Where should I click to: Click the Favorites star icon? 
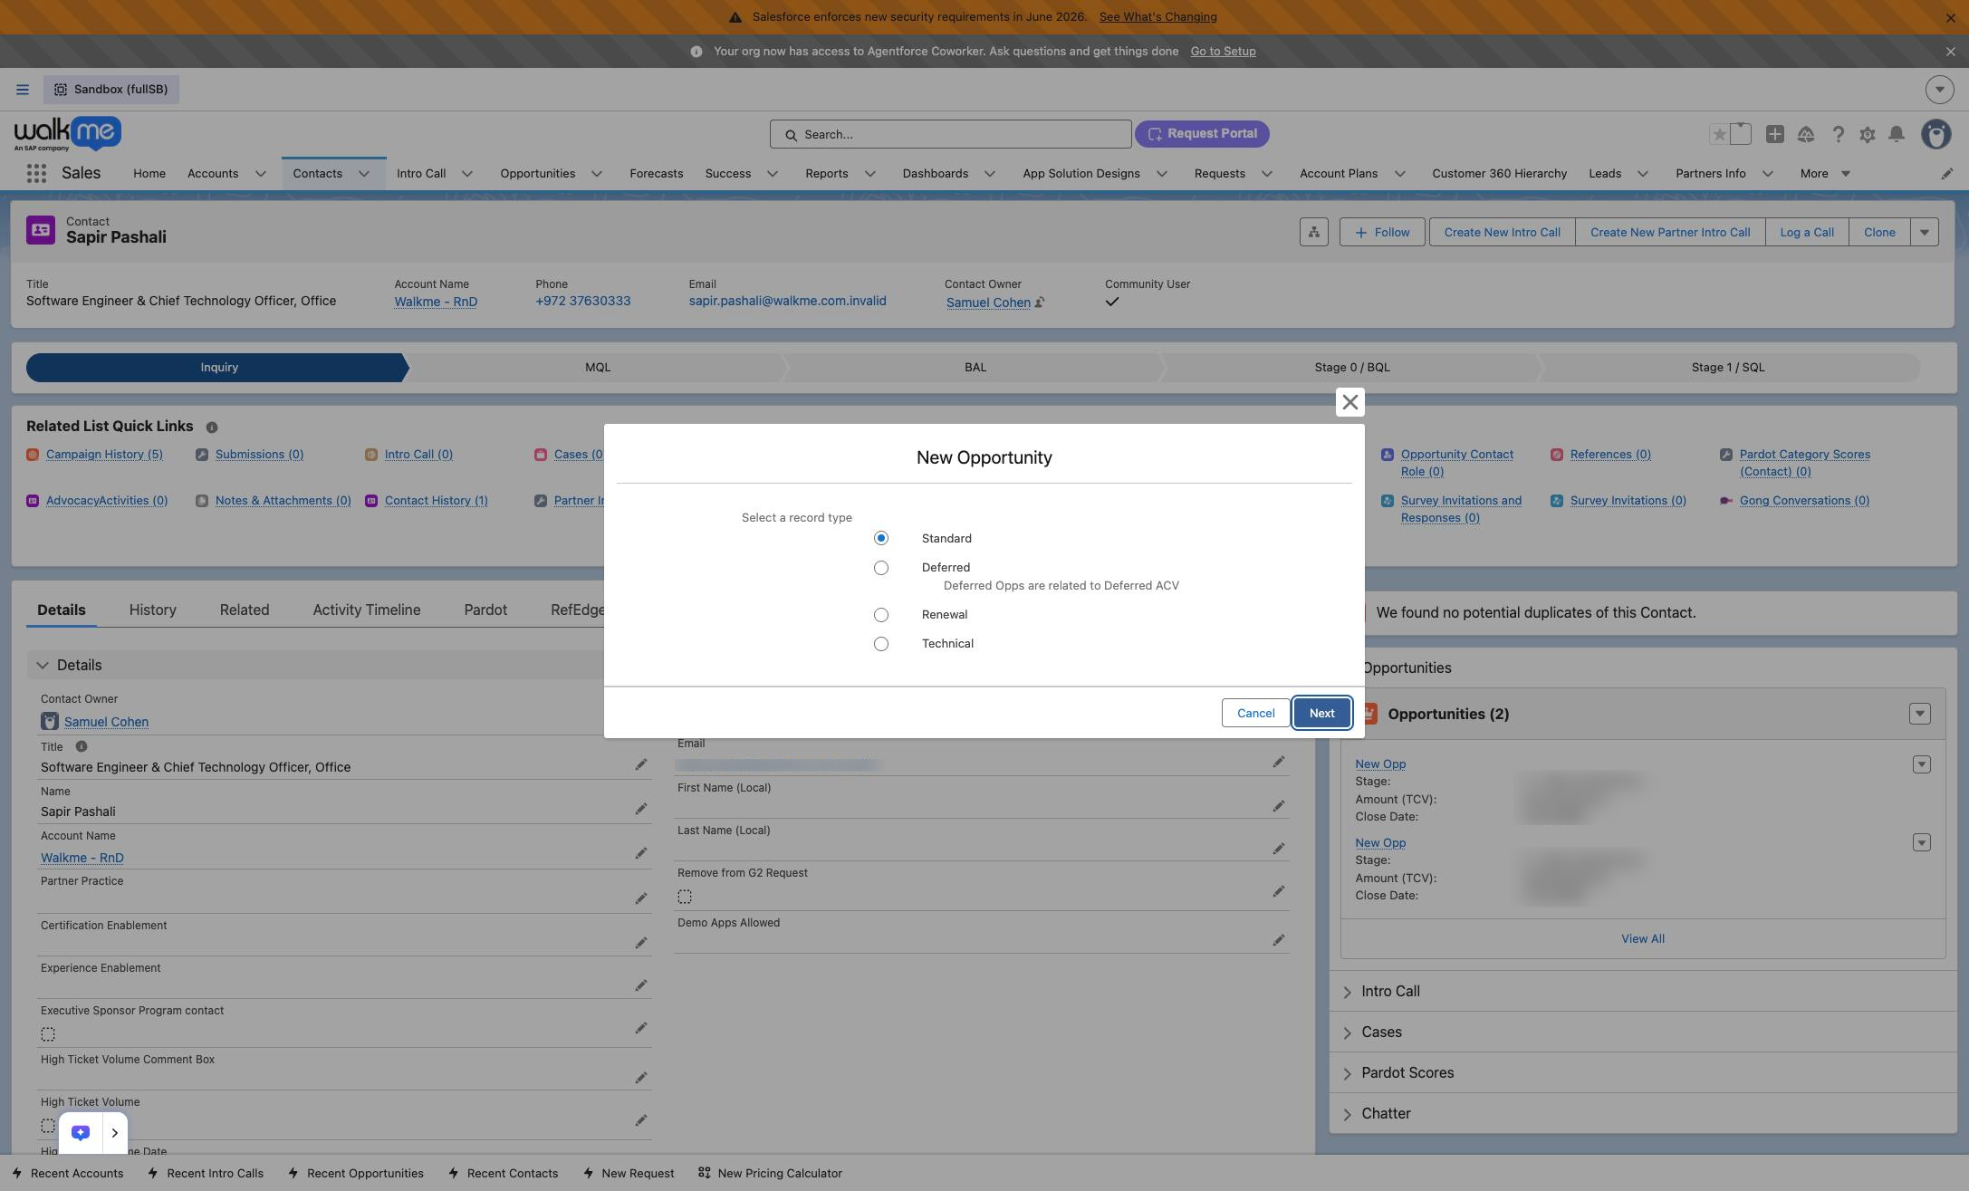(x=1719, y=134)
